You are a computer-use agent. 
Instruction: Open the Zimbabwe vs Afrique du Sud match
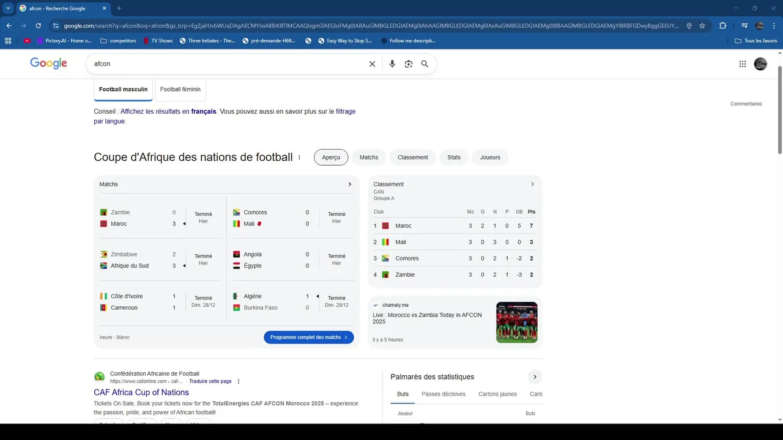(x=159, y=260)
